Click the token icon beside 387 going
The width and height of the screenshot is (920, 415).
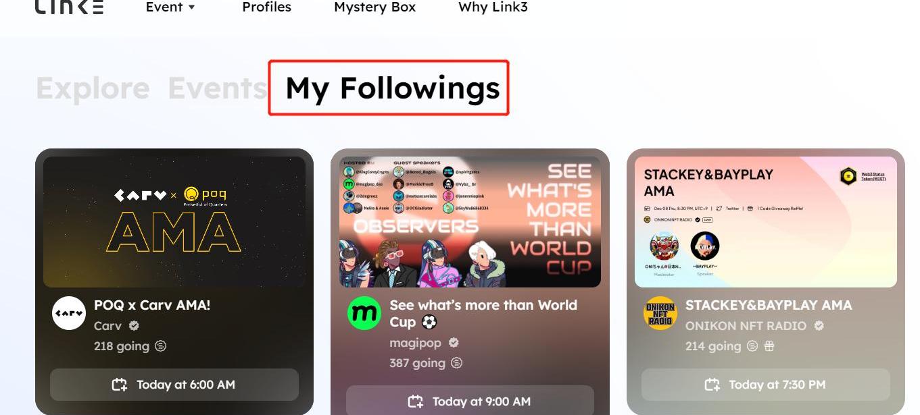(457, 363)
